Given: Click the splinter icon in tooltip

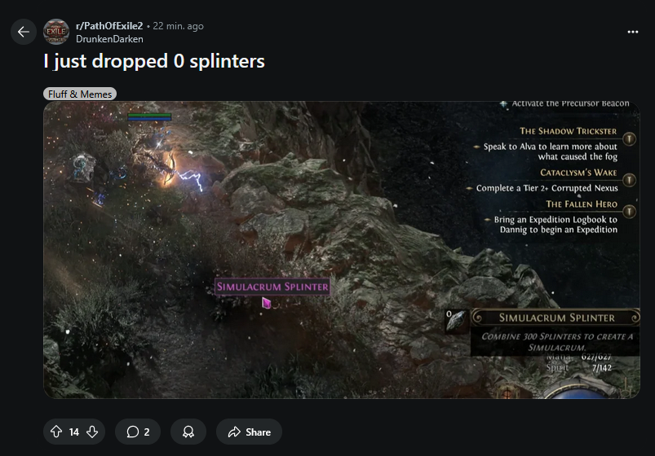Looking at the screenshot, I should 457,321.
